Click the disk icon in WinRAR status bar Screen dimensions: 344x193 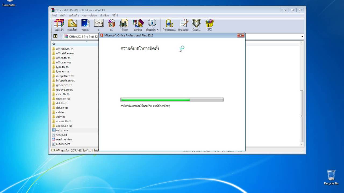pos(53,150)
